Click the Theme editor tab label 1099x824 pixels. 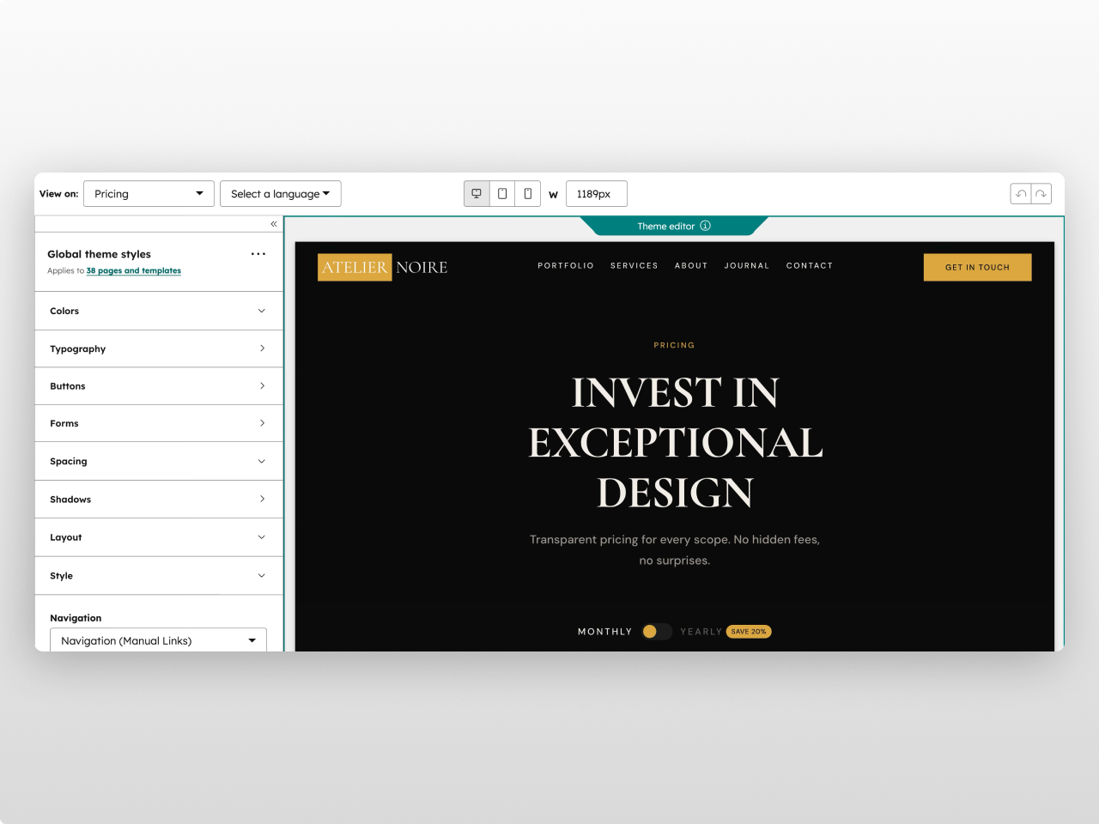click(666, 227)
